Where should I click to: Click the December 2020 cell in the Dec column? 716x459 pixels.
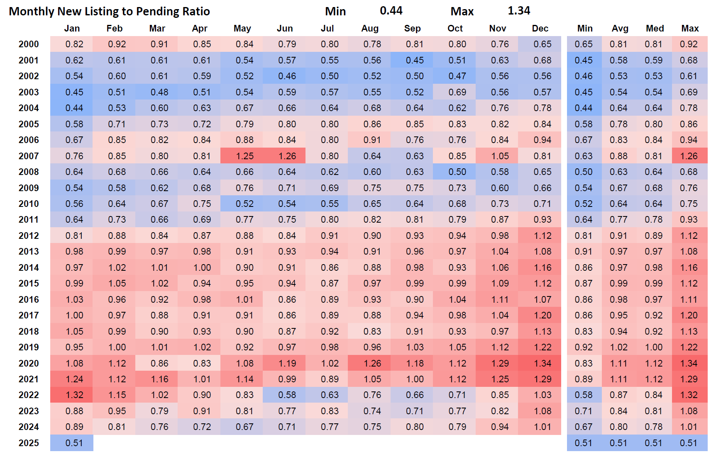coord(542,363)
